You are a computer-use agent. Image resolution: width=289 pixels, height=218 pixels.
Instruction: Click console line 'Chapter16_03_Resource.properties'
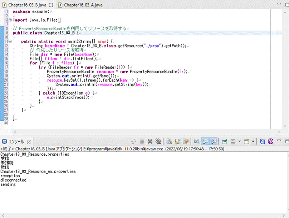click(35, 154)
